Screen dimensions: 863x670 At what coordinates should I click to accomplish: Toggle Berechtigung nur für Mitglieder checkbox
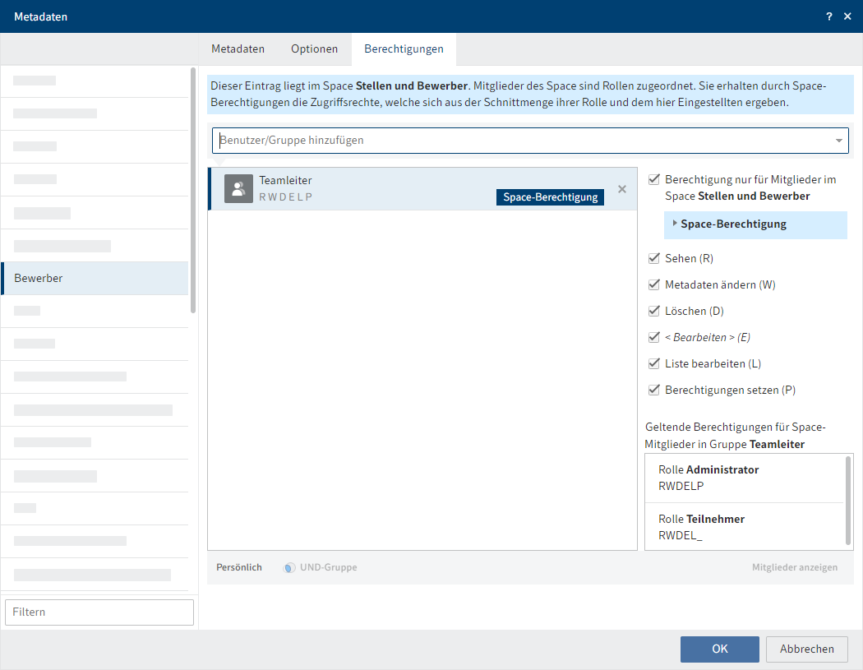pos(654,179)
